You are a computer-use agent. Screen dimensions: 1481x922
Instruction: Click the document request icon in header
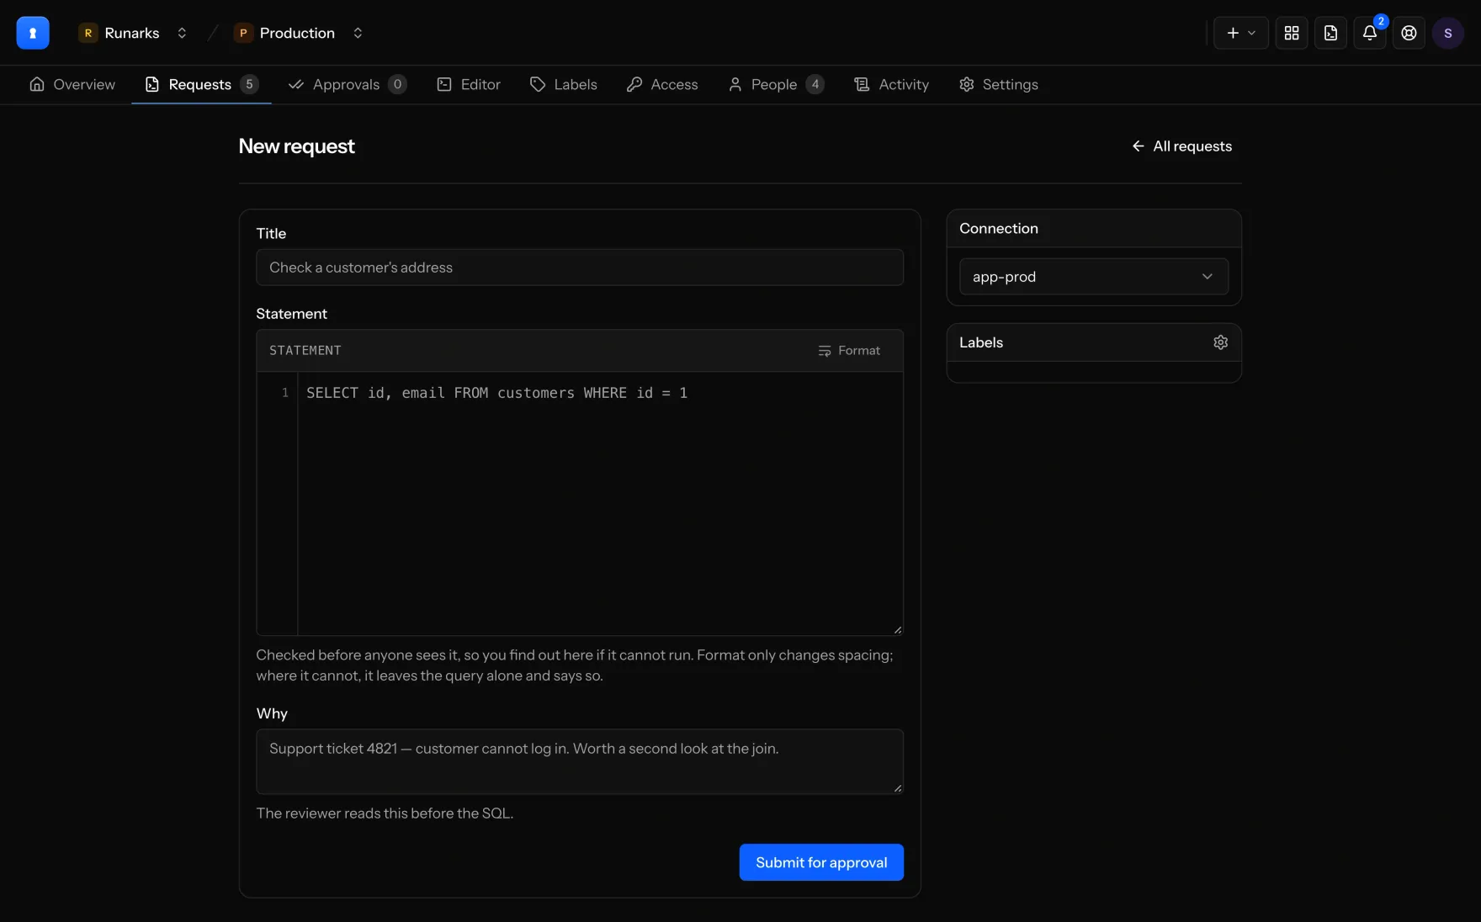[x=1330, y=33]
